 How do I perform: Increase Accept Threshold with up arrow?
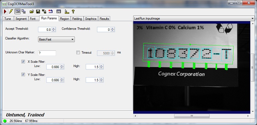click(54, 28)
